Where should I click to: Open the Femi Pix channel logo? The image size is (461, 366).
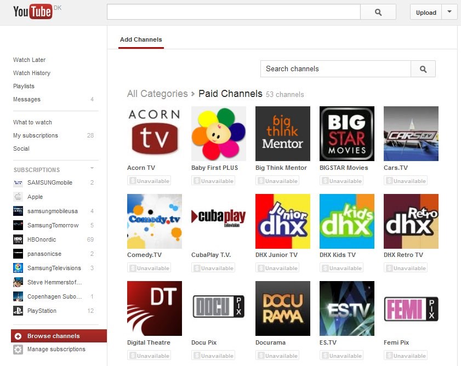click(x=411, y=309)
